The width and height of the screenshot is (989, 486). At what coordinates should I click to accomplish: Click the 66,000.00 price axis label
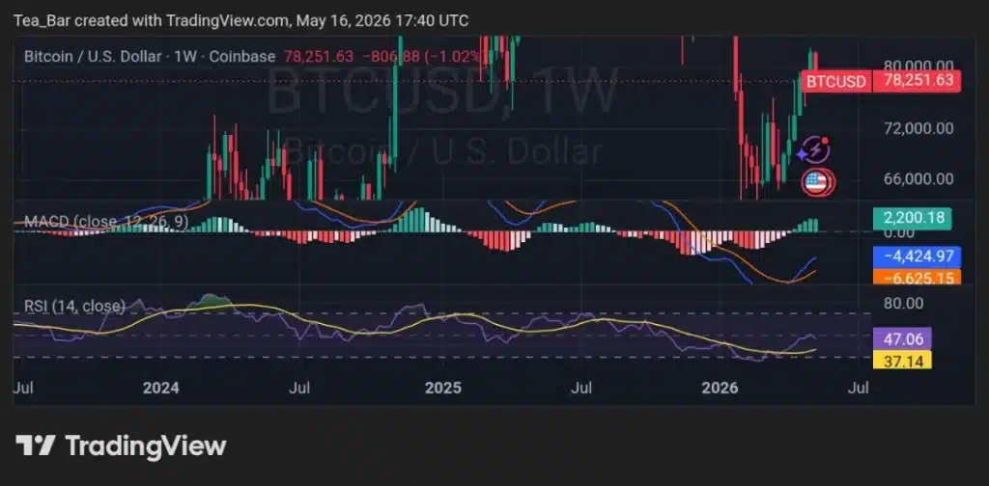coord(919,178)
